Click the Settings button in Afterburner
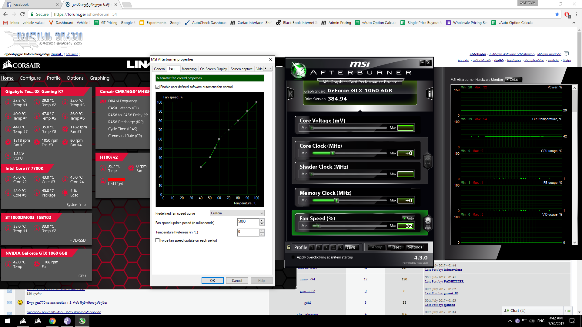This screenshot has height=327, width=582. point(415,247)
